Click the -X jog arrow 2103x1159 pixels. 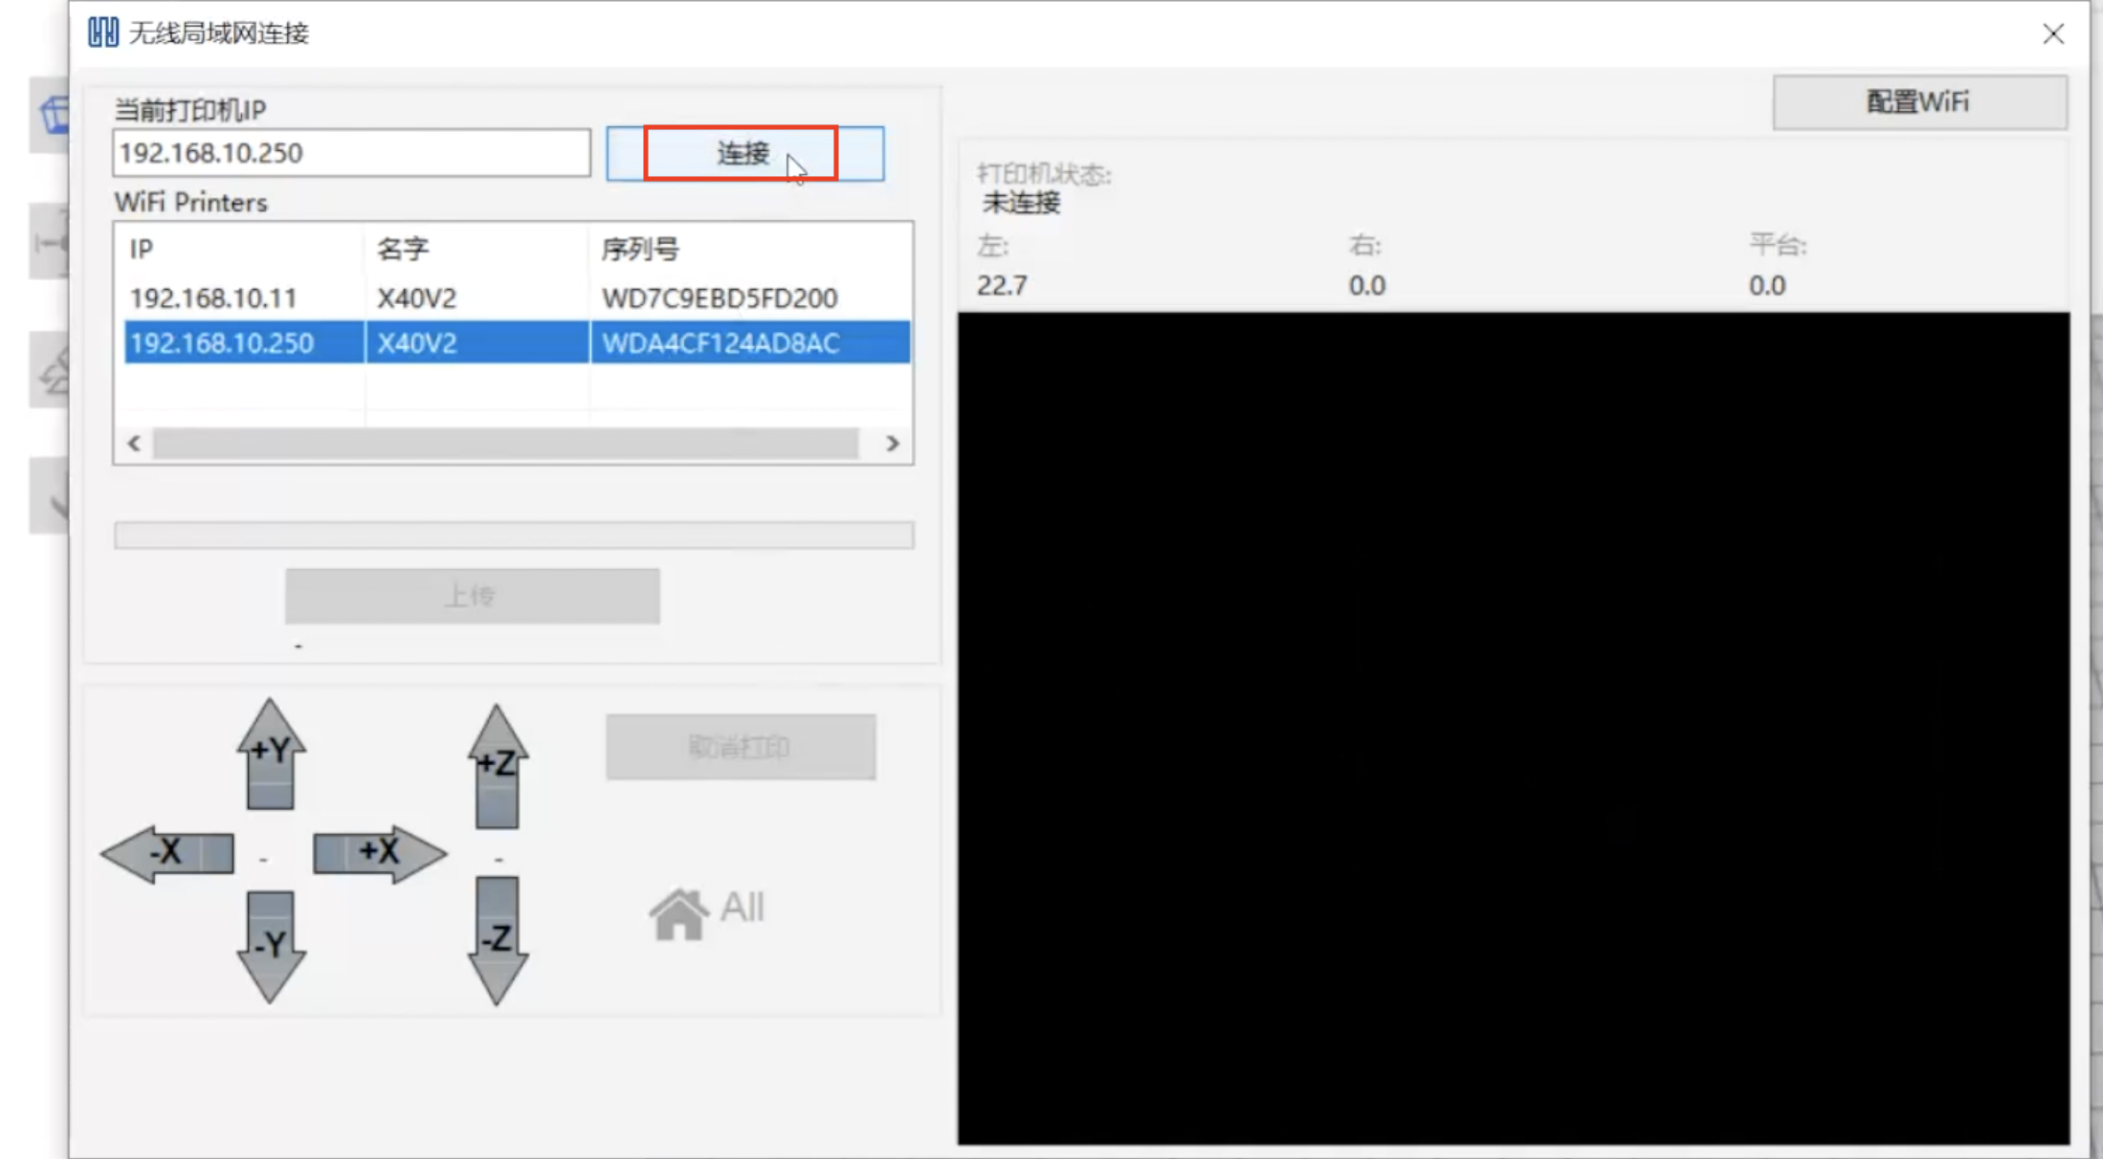click(168, 853)
